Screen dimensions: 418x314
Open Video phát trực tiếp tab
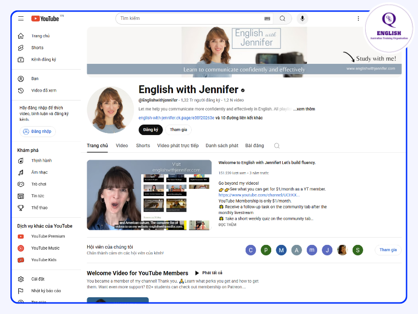[178, 145]
